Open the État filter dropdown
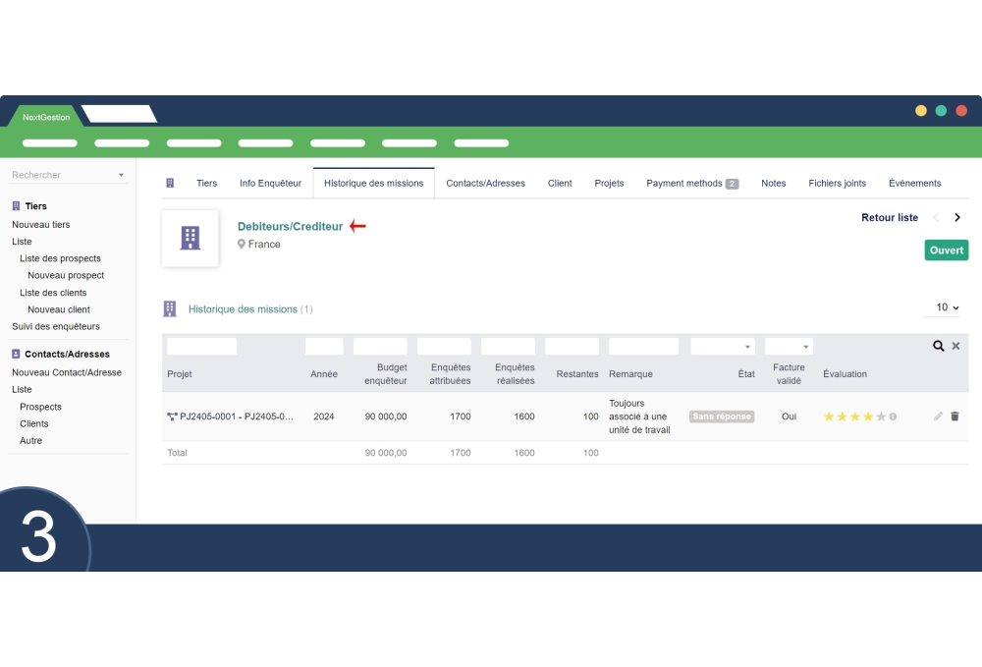982x667 pixels. [x=723, y=347]
